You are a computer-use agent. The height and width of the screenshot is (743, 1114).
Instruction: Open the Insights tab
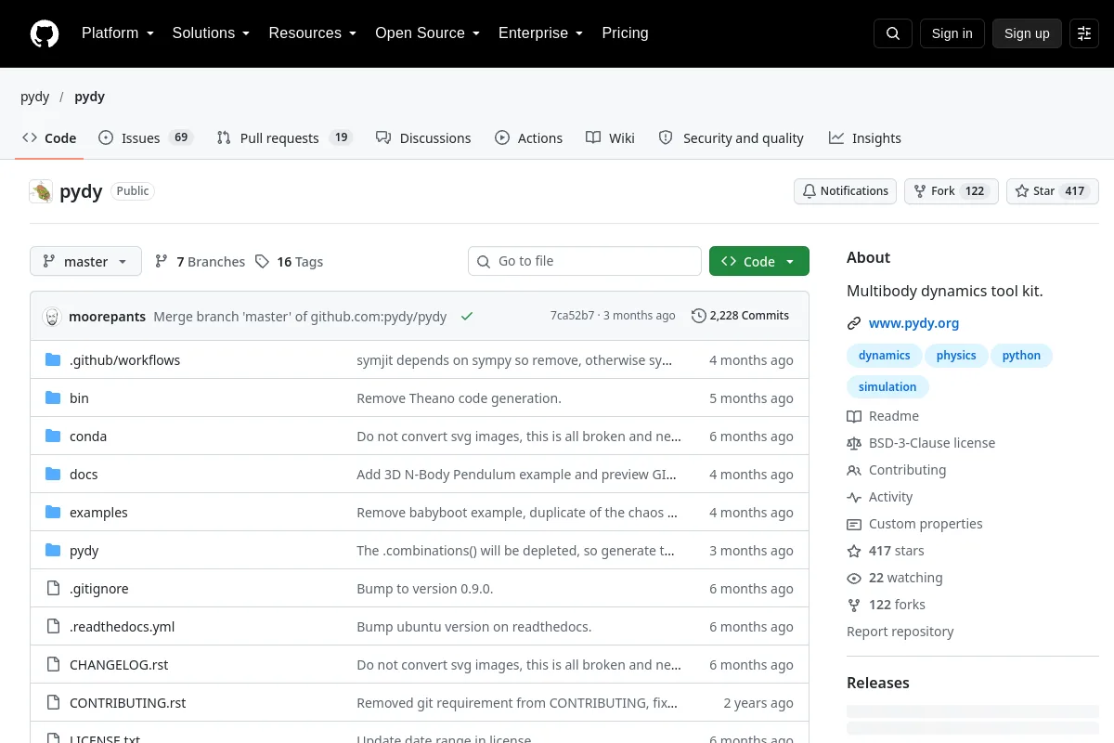pyautogui.click(x=865, y=138)
